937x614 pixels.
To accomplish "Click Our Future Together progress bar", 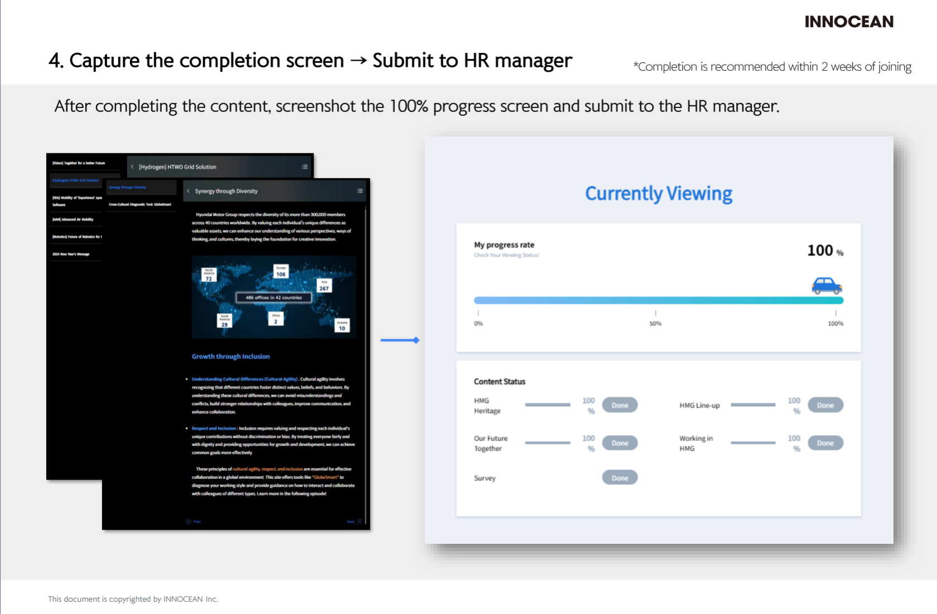I will (x=548, y=443).
